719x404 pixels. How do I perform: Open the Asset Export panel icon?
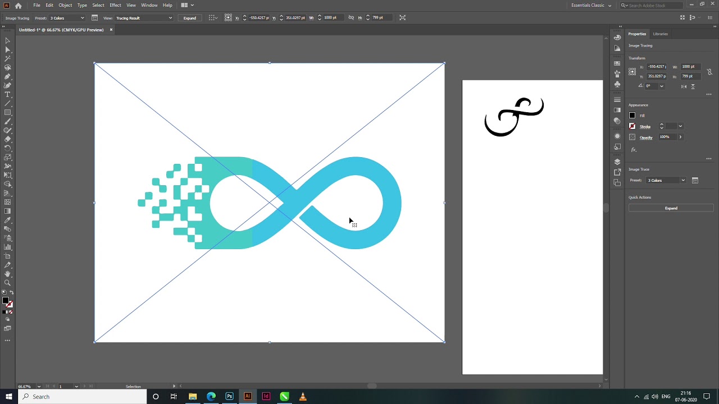click(617, 172)
